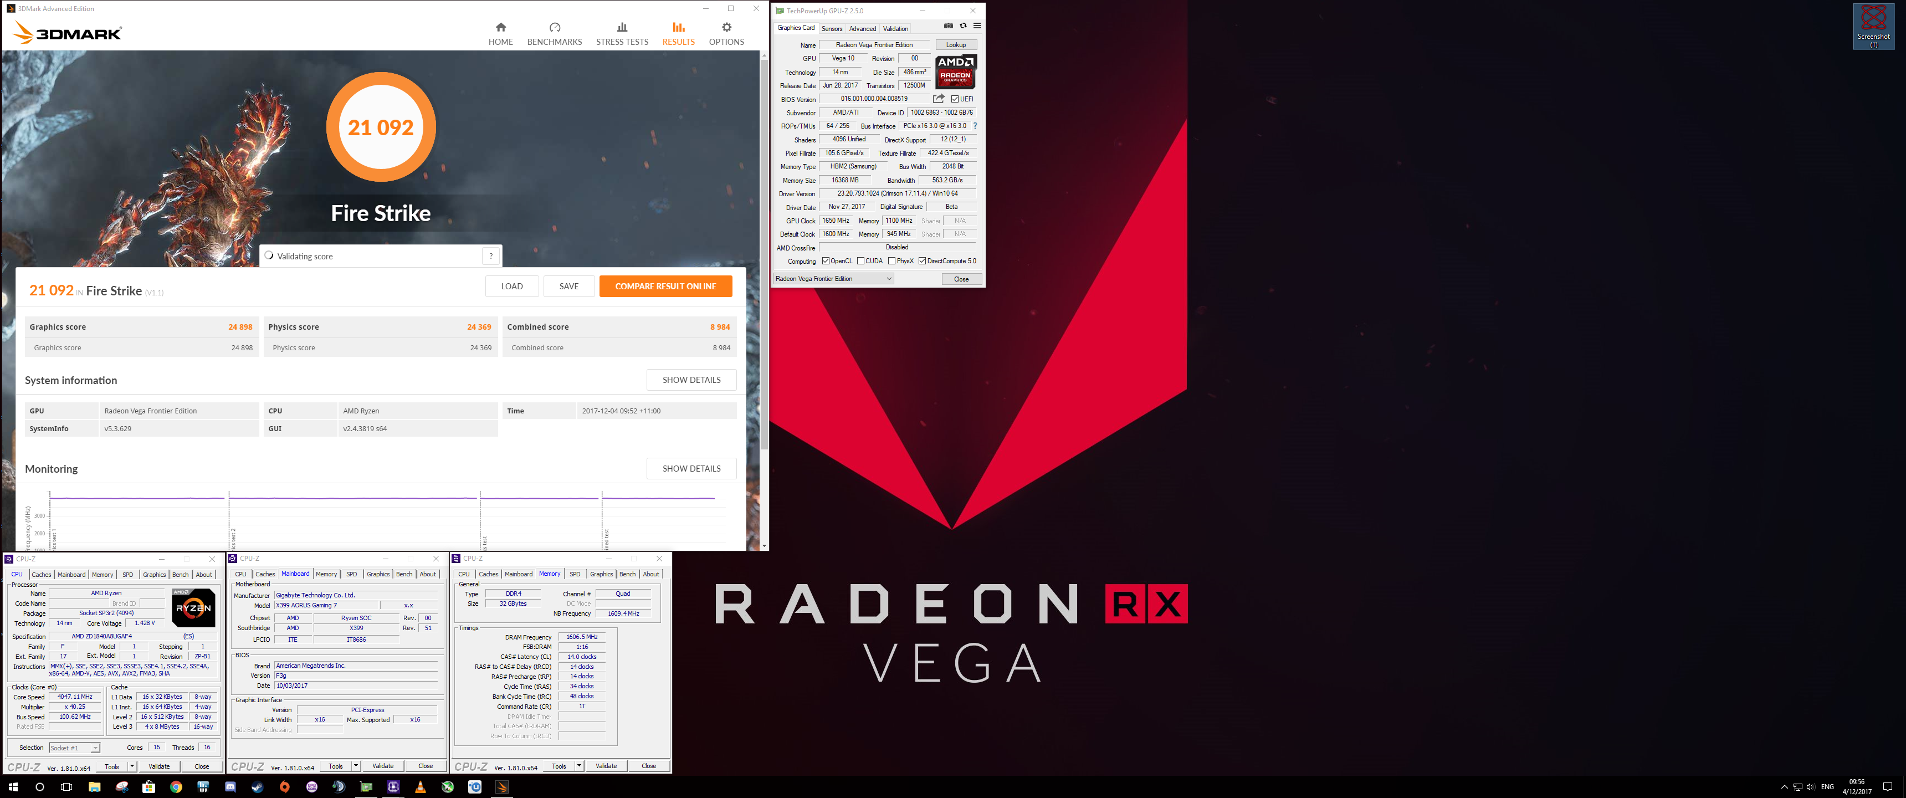Open Origin from the taskbar
Screen dimensions: 1906x798
pos(284,787)
